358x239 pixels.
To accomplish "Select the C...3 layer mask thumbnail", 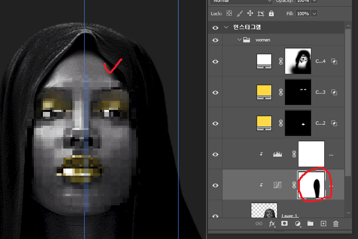I will (x=298, y=92).
